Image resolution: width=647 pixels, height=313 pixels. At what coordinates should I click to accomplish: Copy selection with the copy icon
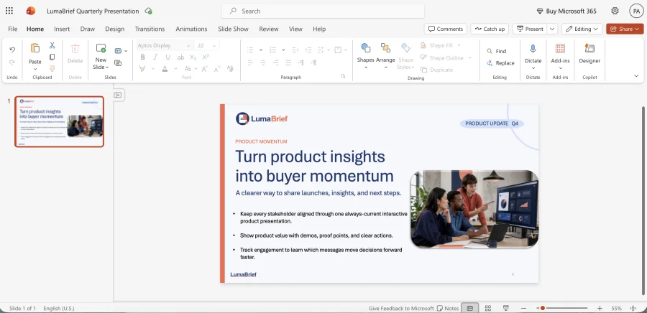click(x=52, y=57)
